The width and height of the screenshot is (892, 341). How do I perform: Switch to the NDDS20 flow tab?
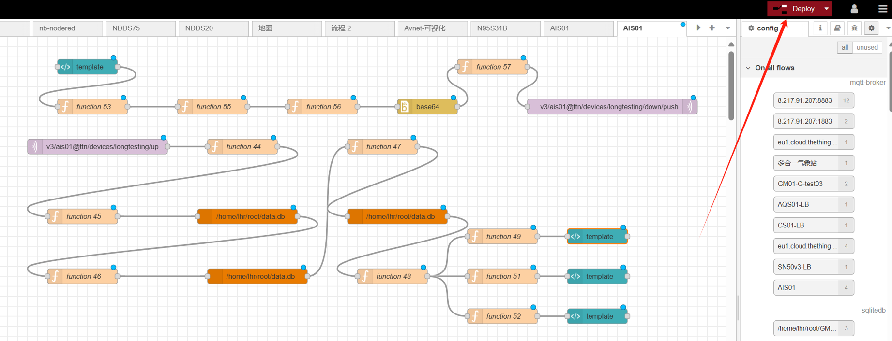(x=213, y=28)
